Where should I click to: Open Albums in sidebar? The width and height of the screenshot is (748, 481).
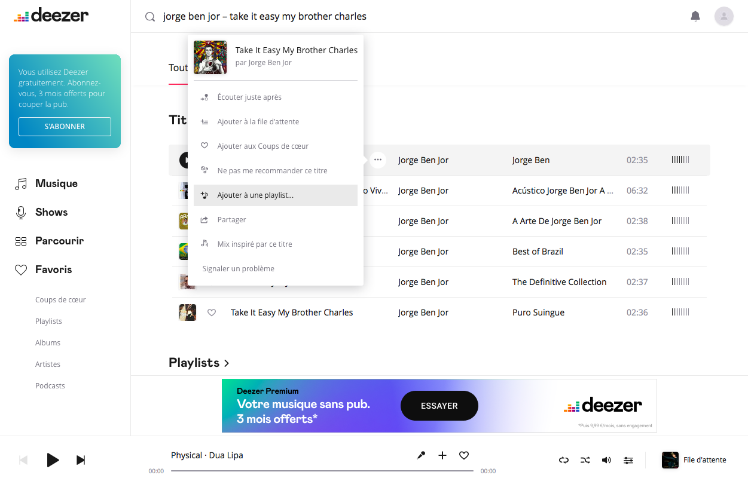[x=48, y=343]
